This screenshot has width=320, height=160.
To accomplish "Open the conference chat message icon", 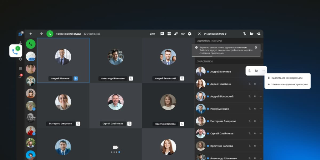I will tap(162, 34).
